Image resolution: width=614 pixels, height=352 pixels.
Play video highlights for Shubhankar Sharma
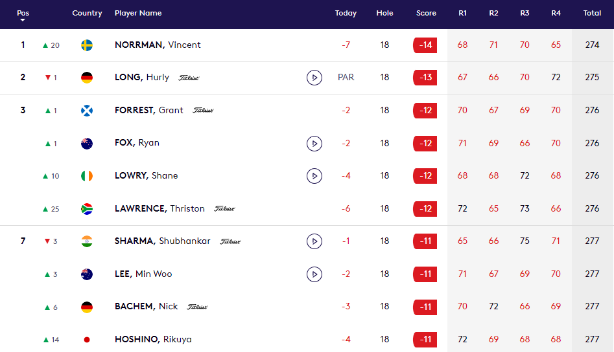pos(314,241)
